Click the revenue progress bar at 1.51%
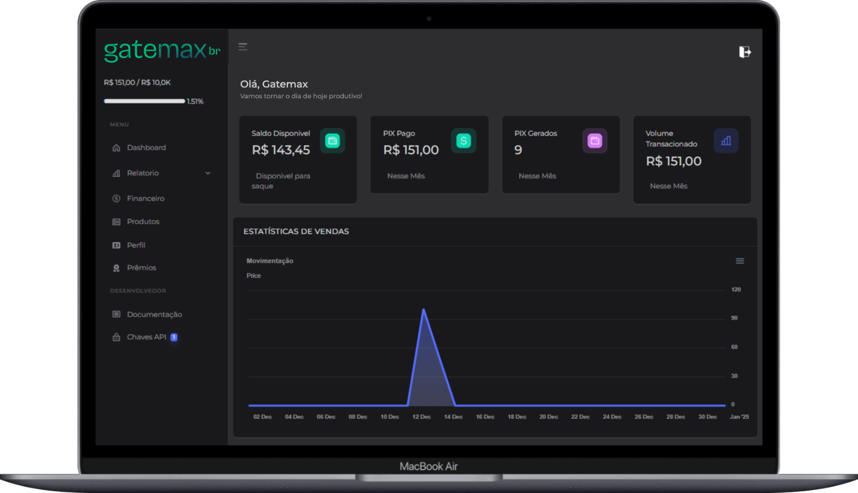 click(x=144, y=101)
